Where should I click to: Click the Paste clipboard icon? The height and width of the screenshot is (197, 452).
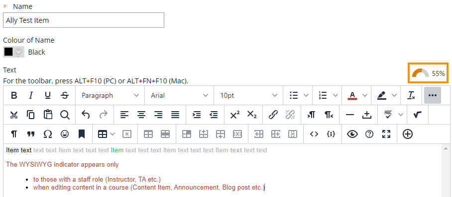[48, 115]
